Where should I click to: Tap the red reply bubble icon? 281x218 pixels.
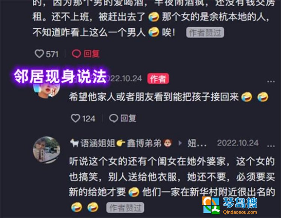coord(76,53)
